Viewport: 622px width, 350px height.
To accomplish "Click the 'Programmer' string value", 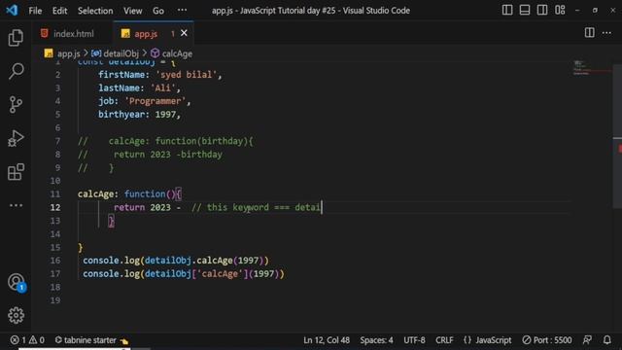I will click(155, 101).
